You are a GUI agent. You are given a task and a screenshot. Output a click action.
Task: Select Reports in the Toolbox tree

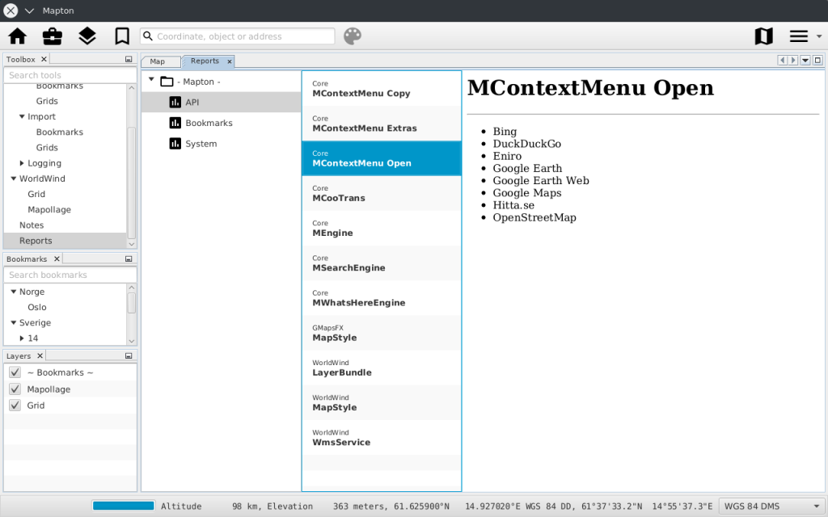(65, 241)
